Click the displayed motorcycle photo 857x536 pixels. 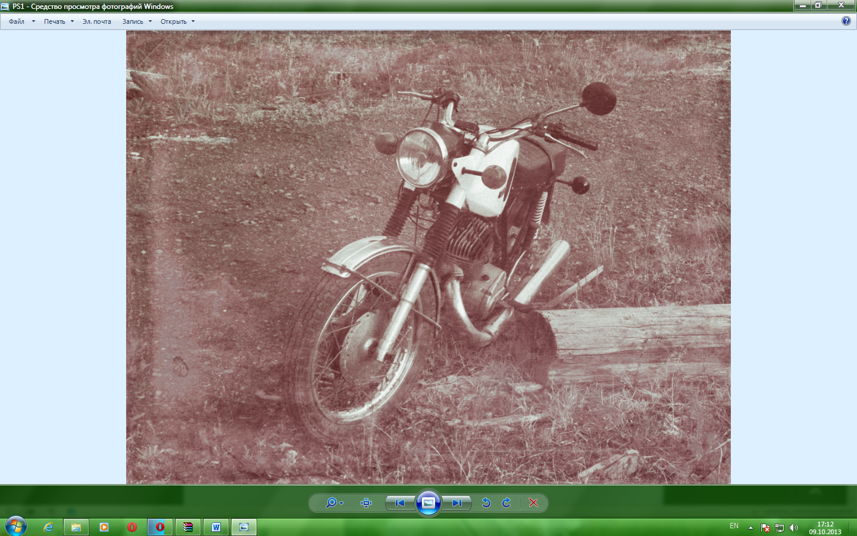click(428, 257)
